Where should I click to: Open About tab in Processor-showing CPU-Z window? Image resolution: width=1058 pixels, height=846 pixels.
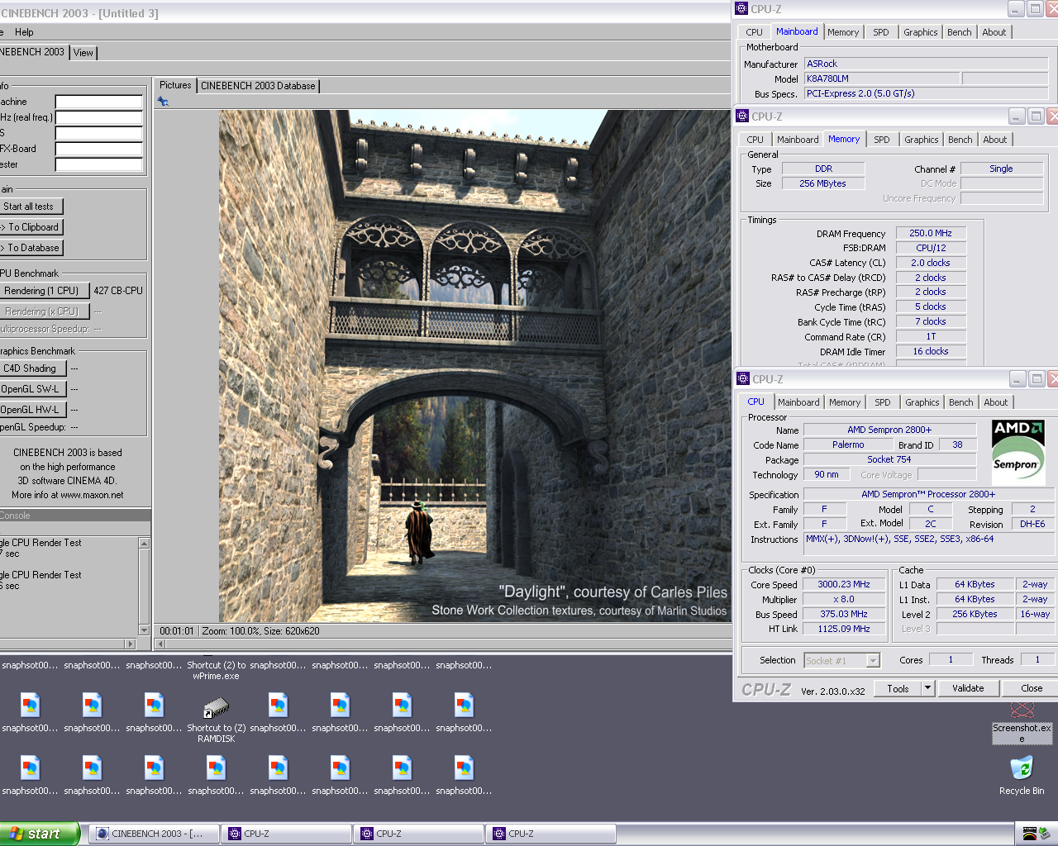996,402
